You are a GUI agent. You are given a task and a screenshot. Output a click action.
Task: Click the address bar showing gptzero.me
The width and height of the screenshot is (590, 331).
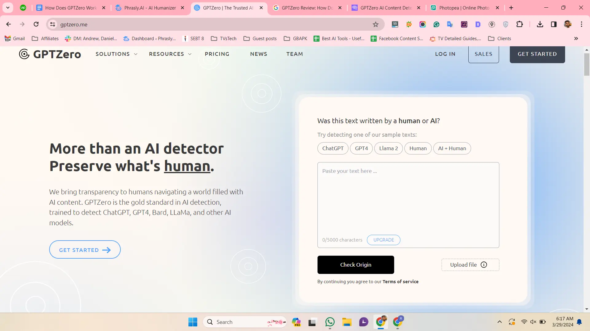tap(215, 24)
